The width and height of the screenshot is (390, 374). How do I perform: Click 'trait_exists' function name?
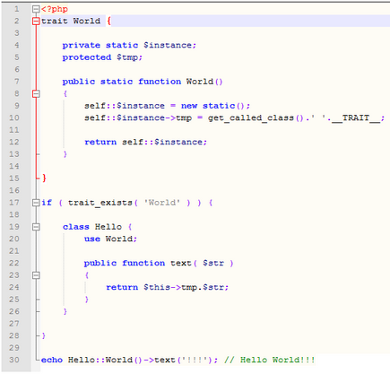100,203
